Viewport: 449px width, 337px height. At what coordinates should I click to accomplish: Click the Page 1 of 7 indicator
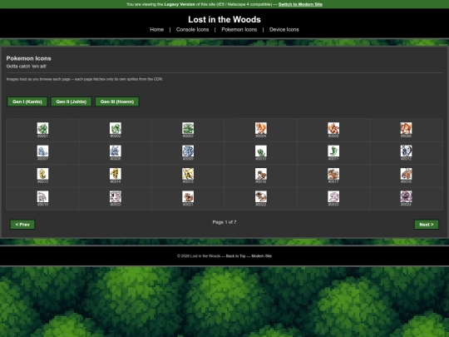click(224, 222)
